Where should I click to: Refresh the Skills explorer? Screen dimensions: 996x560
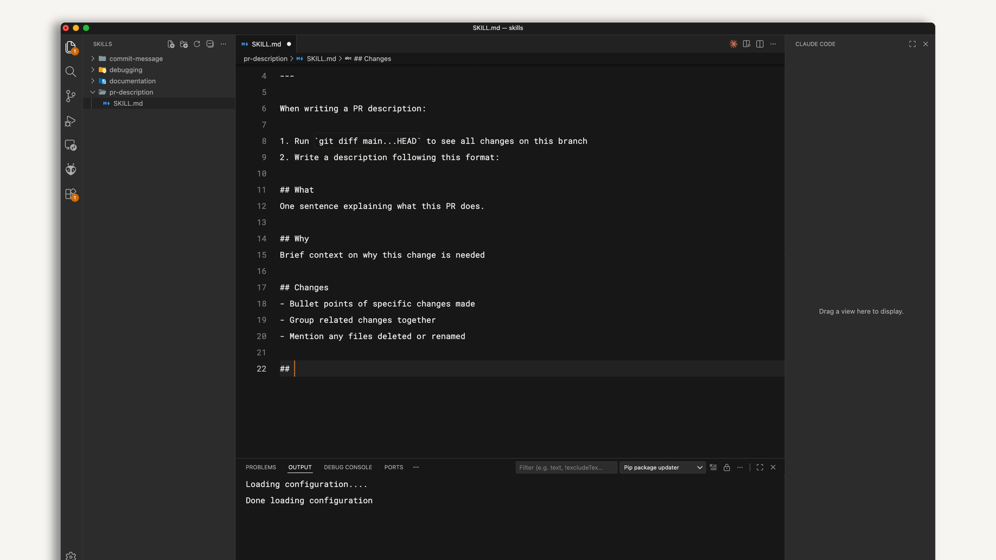[197, 44]
